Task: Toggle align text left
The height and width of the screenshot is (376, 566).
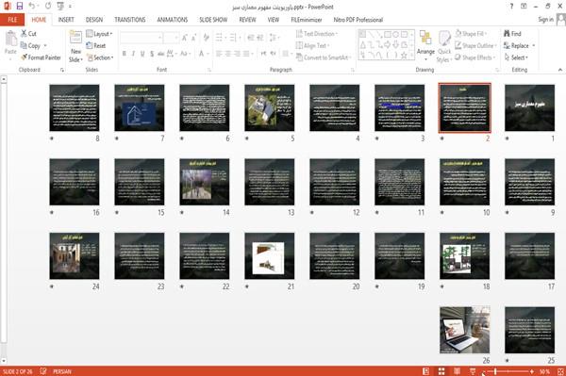Action: click(219, 54)
